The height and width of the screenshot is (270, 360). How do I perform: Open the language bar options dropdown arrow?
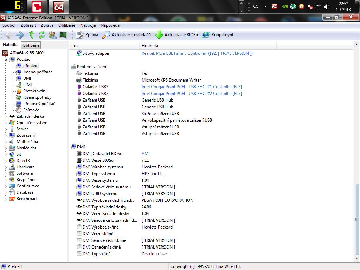(265, 6)
